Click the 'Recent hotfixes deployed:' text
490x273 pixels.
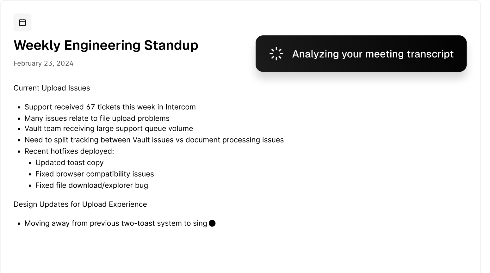(x=69, y=151)
